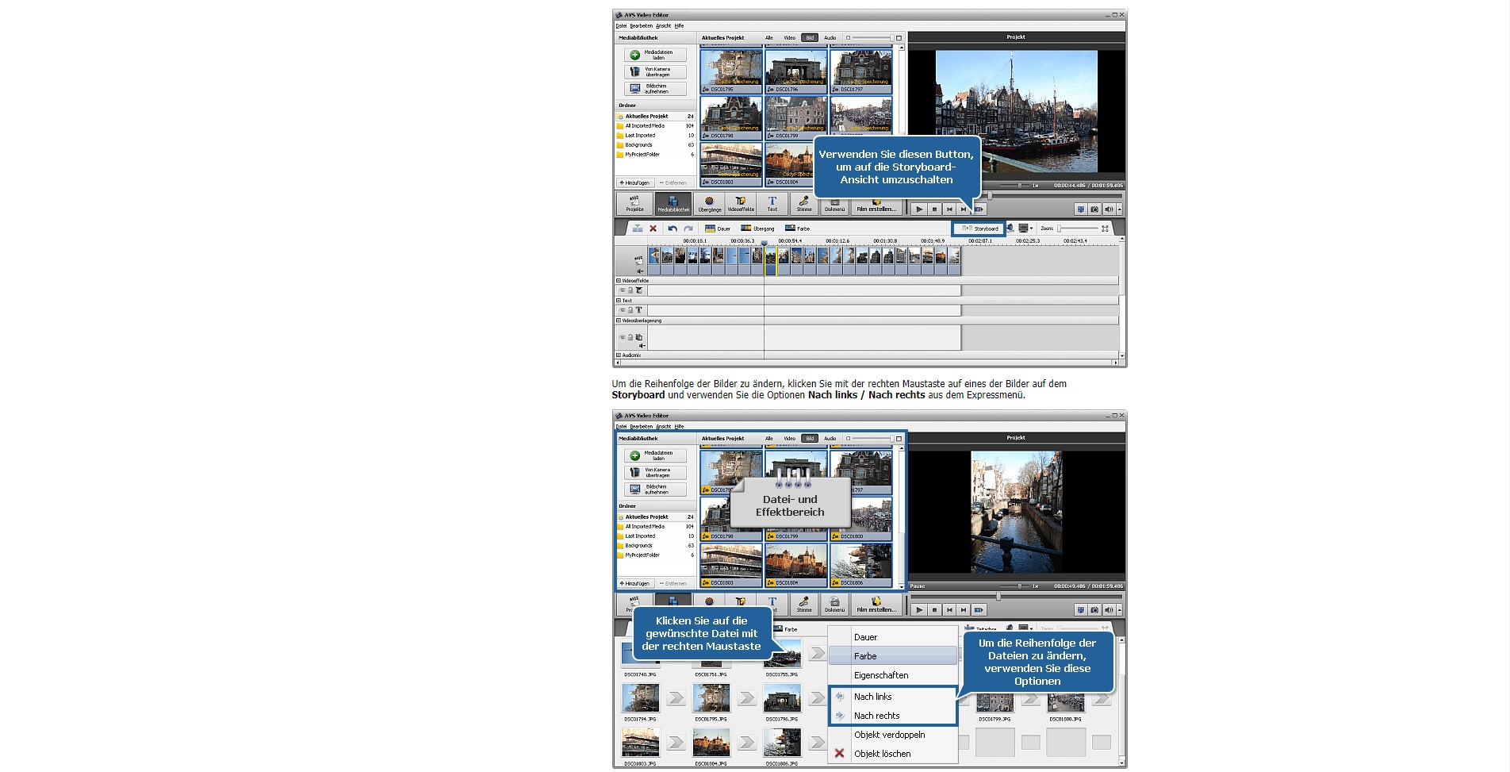1510x772 pixels.
Task: Open Diskmenü in the storyboard-view window
Action: click(x=834, y=605)
